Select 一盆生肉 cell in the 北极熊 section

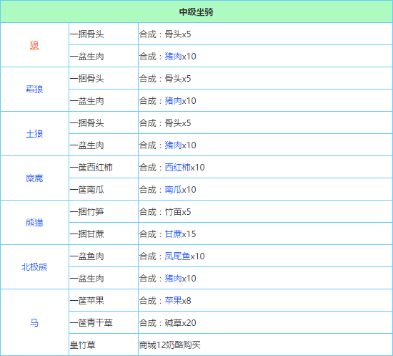point(104,279)
